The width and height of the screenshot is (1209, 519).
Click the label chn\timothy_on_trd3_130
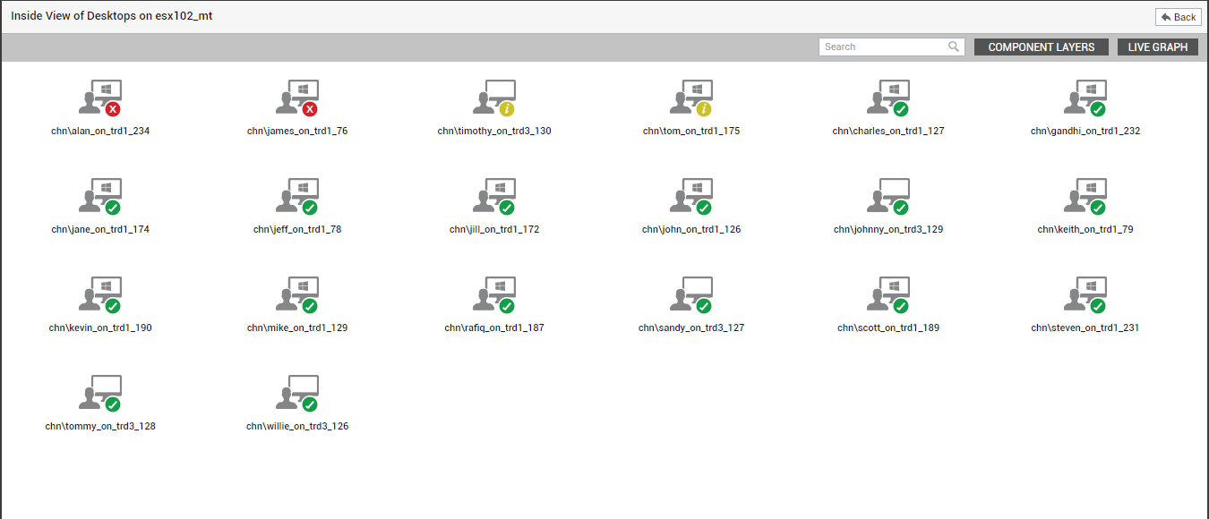coord(494,131)
